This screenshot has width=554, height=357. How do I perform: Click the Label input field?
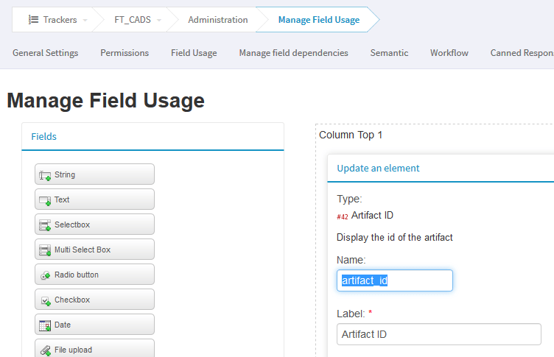(x=438, y=334)
